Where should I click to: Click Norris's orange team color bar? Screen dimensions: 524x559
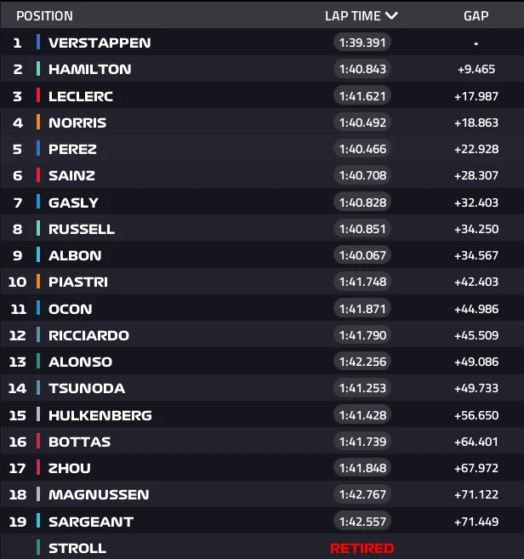pos(38,123)
